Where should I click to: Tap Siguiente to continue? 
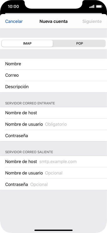pyautogui.click(x=92, y=21)
